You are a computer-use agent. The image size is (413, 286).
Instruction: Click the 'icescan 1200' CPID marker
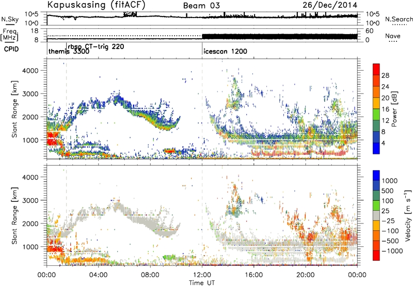click(x=225, y=51)
